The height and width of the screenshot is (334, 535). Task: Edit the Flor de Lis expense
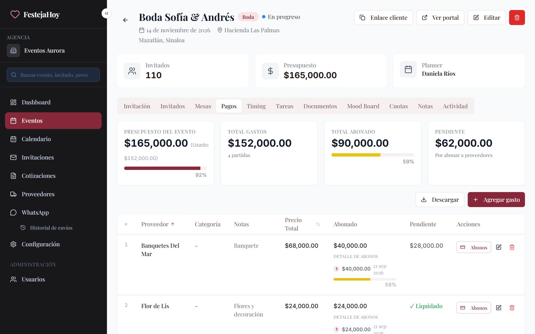pyautogui.click(x=499, y=308)
